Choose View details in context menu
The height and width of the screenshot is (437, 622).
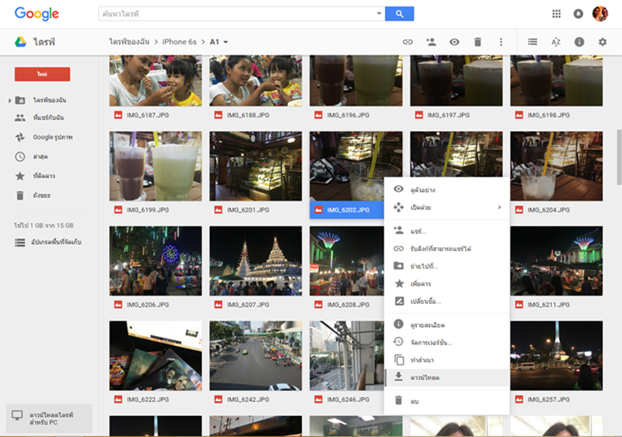pos(446,325)
